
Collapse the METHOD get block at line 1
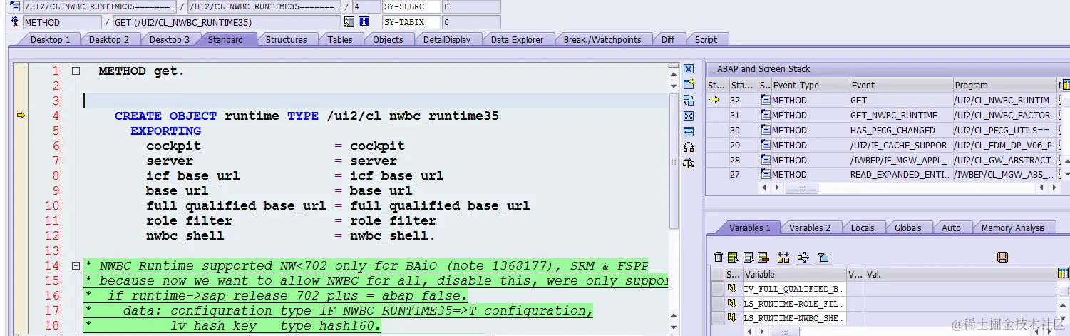click(76, 71)
